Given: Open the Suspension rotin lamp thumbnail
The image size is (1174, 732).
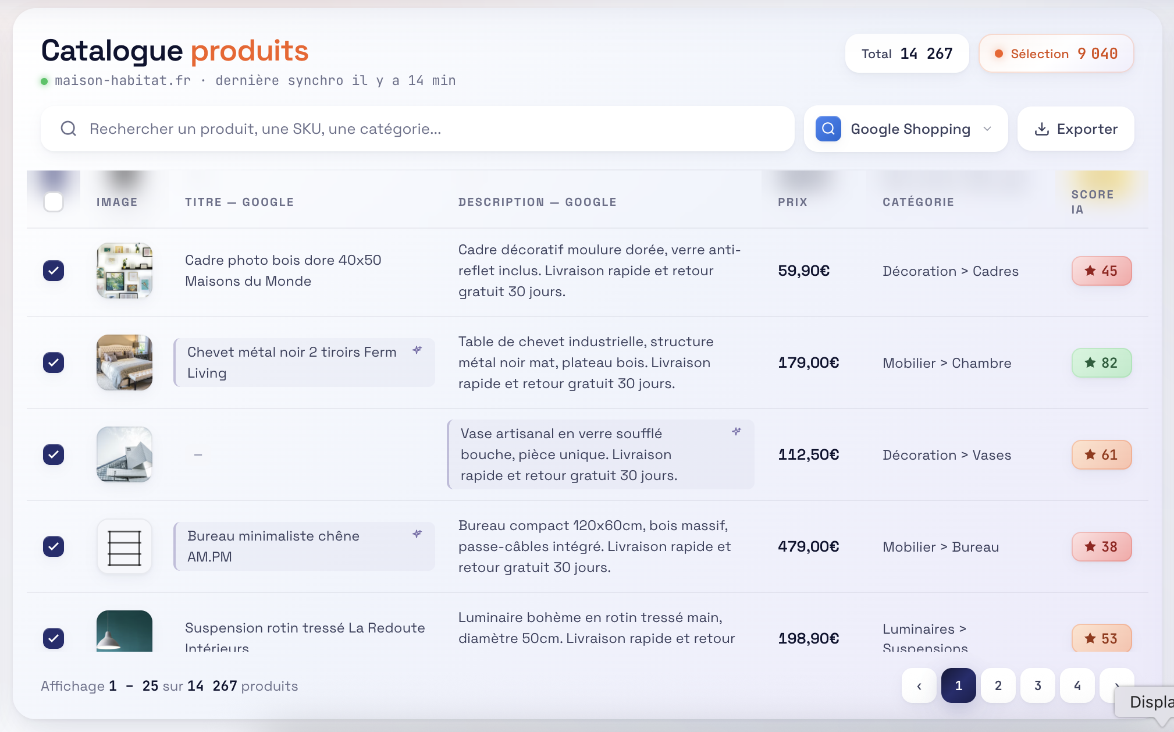Looking at the screenshot, I should pyautogui.click(x=124, y=631).
